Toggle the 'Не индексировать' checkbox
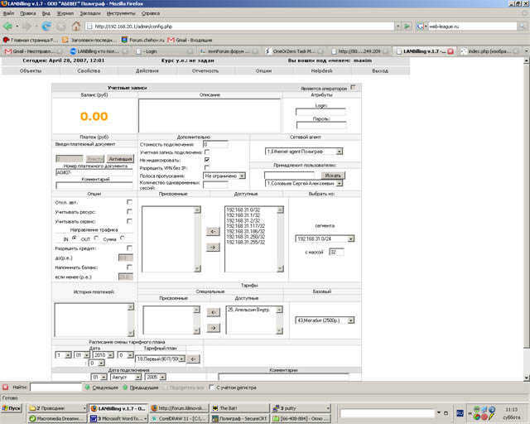 [206, 160]
